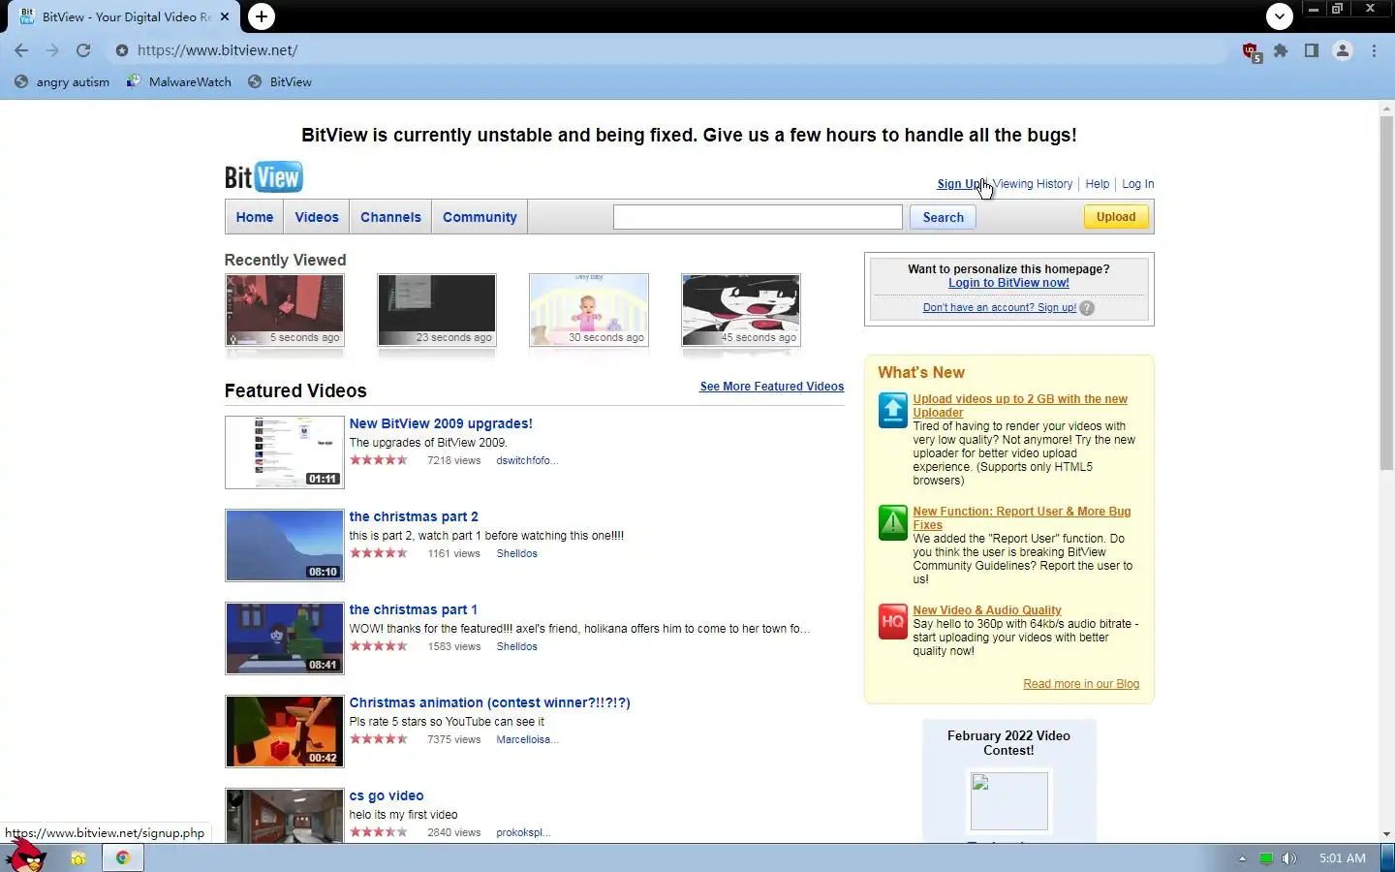The width and height of the screenshot is (1395, 872).
Task: Open the Chrome profile avatar icon
Action: [1343, 50]
